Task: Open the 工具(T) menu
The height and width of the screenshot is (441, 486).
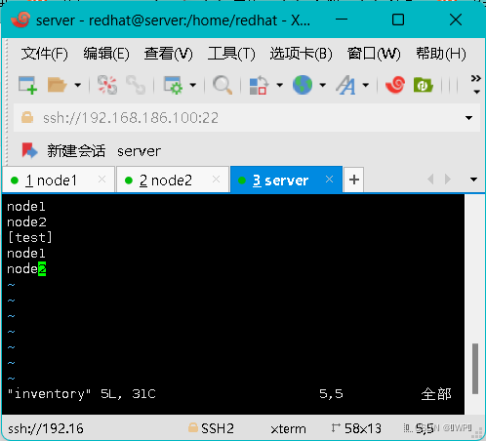Action: [x=231, y=54]
